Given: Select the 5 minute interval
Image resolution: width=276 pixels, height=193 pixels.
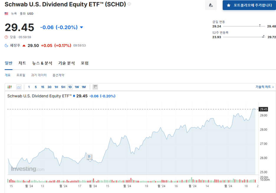Looking at the screenshot, I should point(36,87).
